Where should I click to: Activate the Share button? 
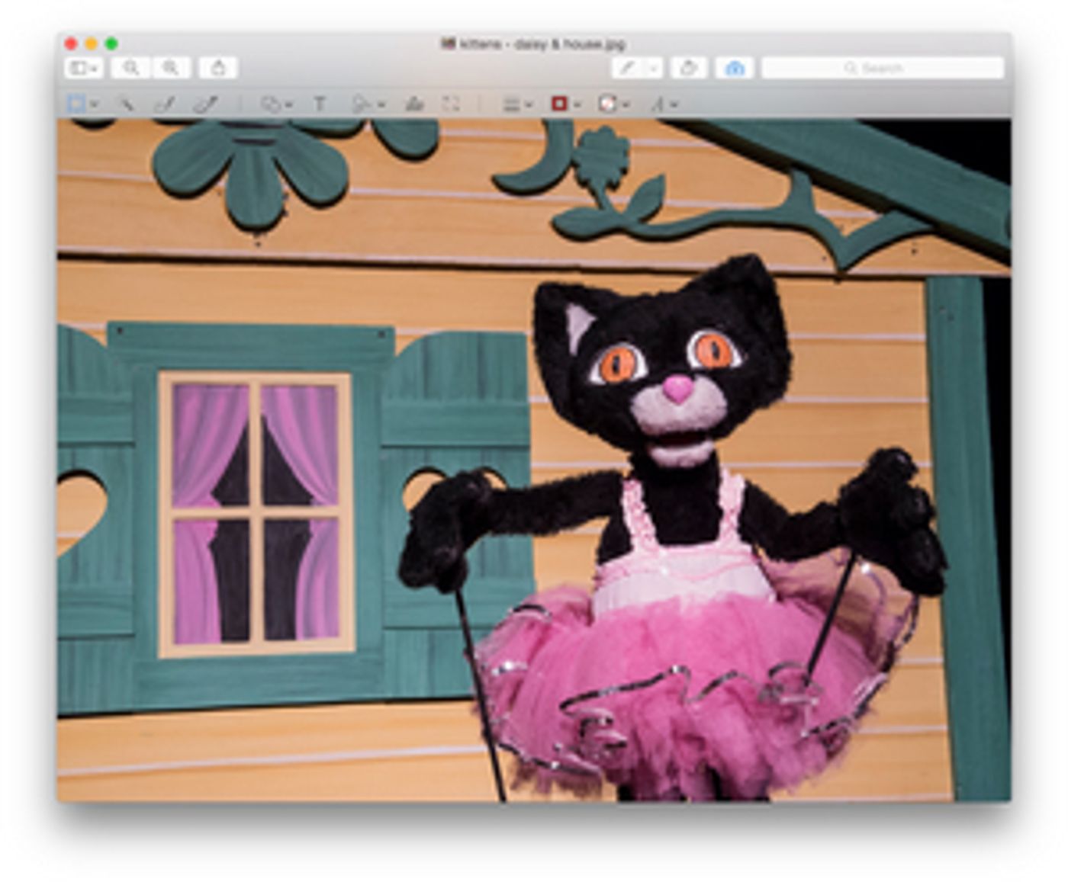[x=219, y=68]
